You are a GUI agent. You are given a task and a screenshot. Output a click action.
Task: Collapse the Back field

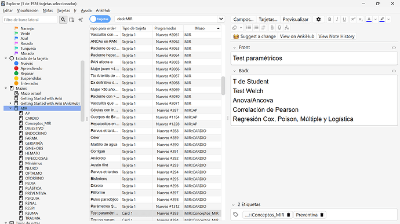234,71
